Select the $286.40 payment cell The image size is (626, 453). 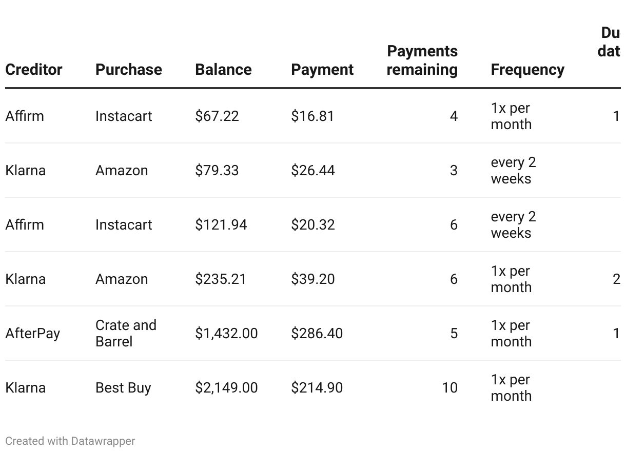(x=317, y=334)
